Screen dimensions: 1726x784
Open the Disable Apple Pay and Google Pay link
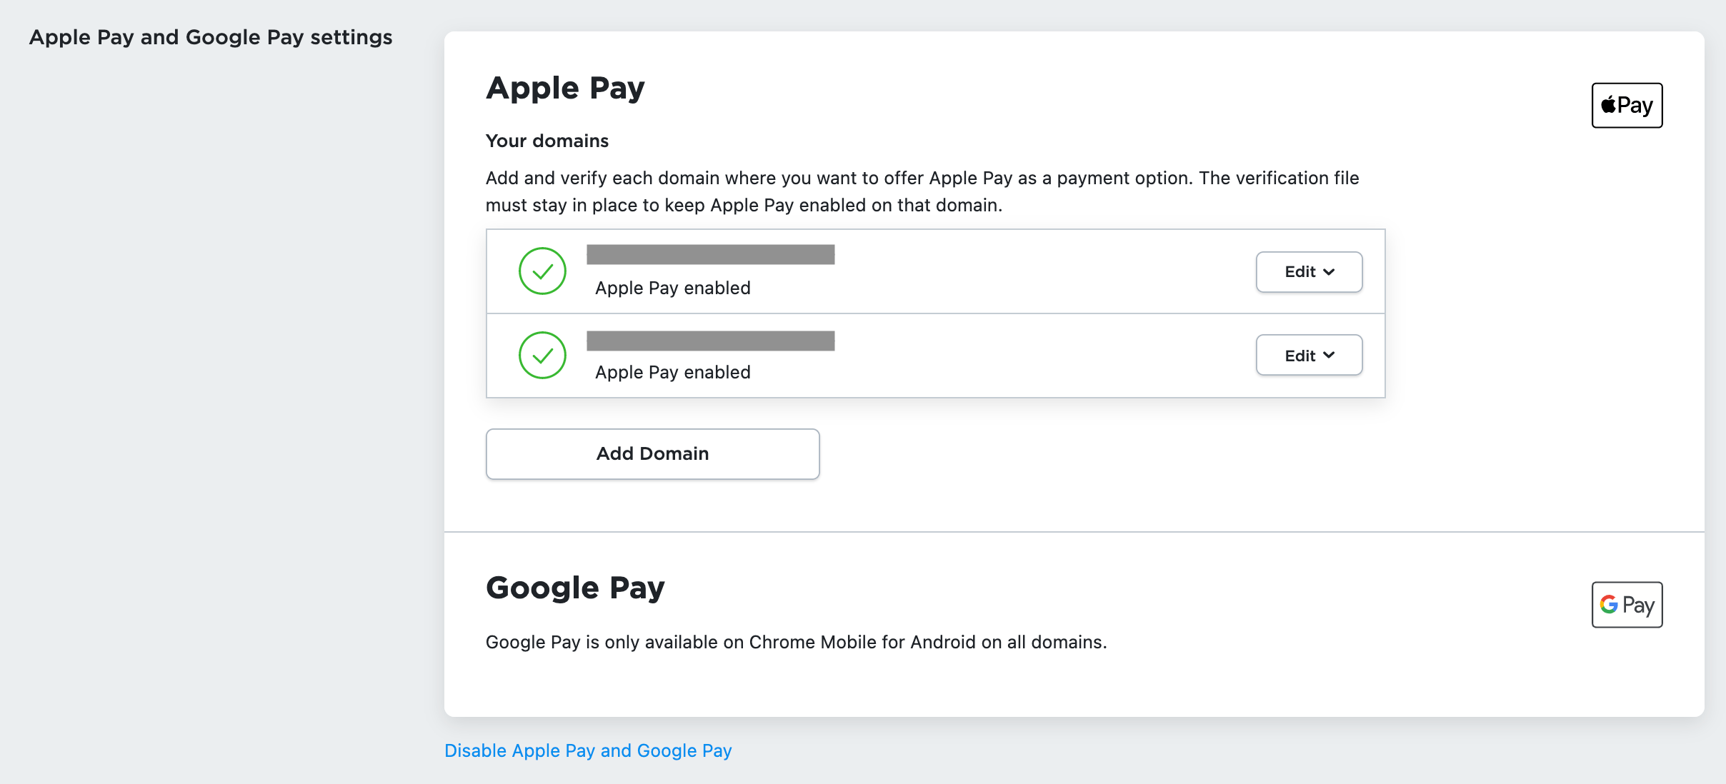point(587,750)
